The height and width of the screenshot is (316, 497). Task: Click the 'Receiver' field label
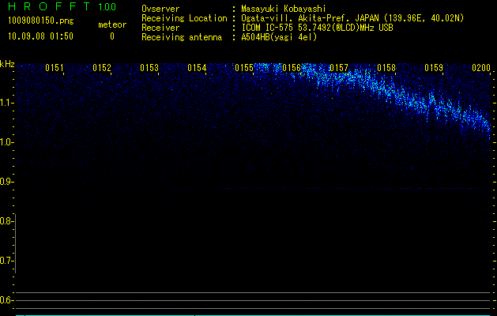pos(160,28)
